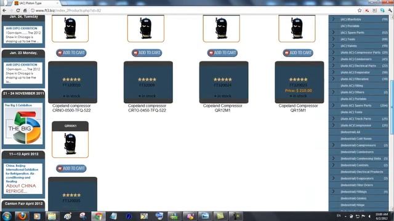The height and width of the screenshot is (221, 394).
Task: Add Copeland Compressor QR12M1 to cart
Action: click(222, 53)
